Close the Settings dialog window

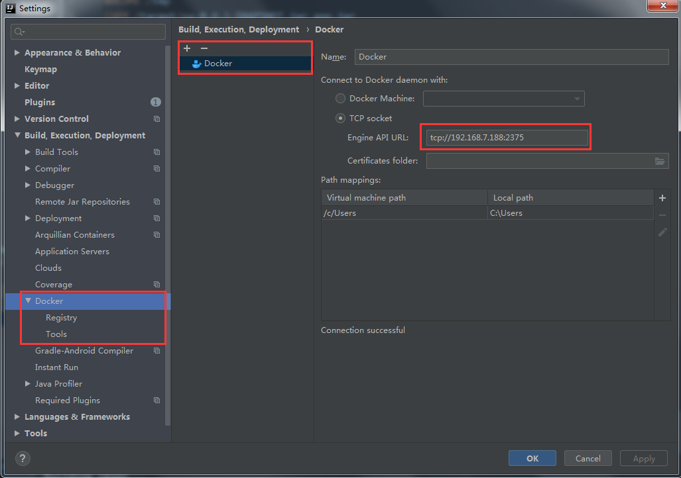(662, 6)
